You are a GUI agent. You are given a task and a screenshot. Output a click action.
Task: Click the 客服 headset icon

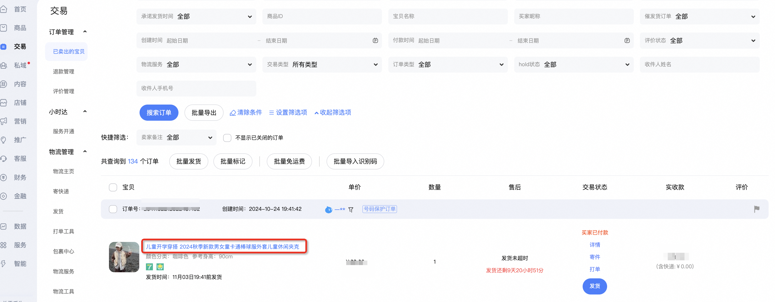tap(4, 159)
